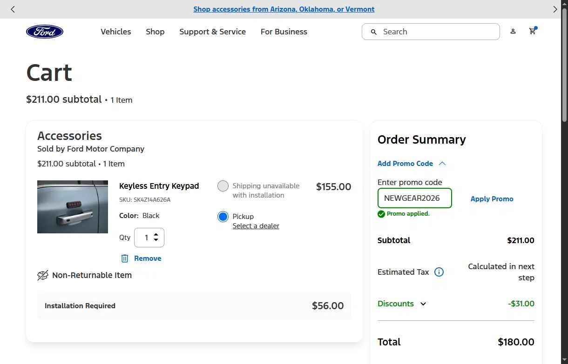Click inside the Search input field
The width and height of the screenshot is (568, 364).
[431, 32]
